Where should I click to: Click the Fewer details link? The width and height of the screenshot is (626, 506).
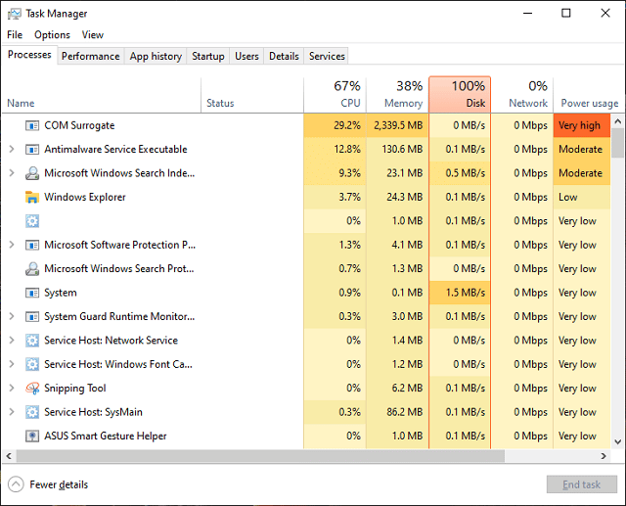59,484
